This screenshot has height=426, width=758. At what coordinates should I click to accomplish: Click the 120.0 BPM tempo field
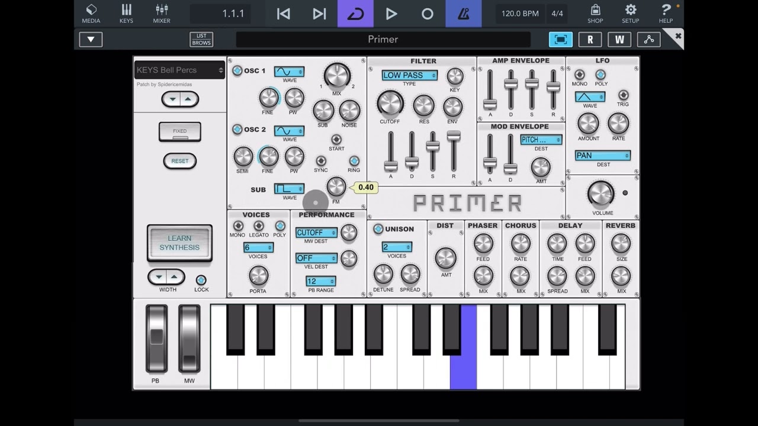tap(520, 14)
